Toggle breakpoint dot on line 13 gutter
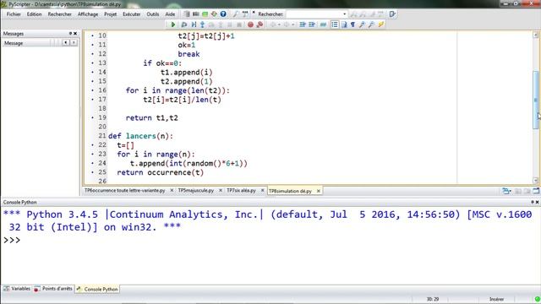 coord(92,63)
